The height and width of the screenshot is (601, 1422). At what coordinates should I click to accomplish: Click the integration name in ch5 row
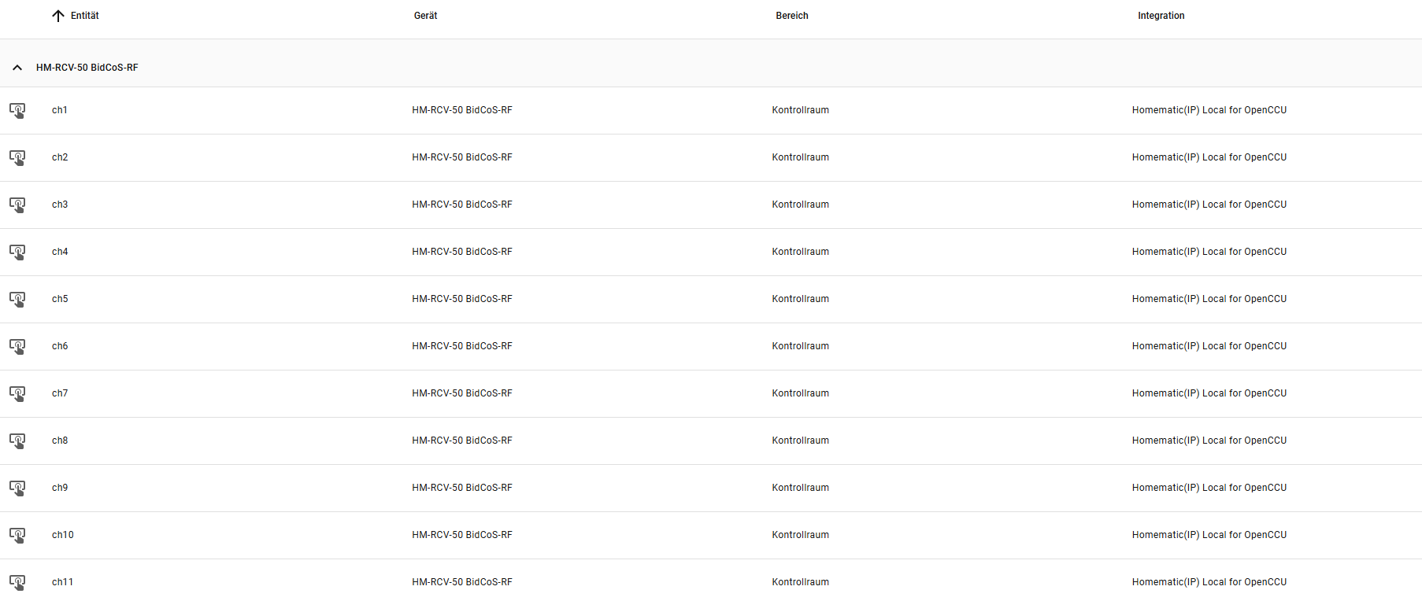[1209, 299]
